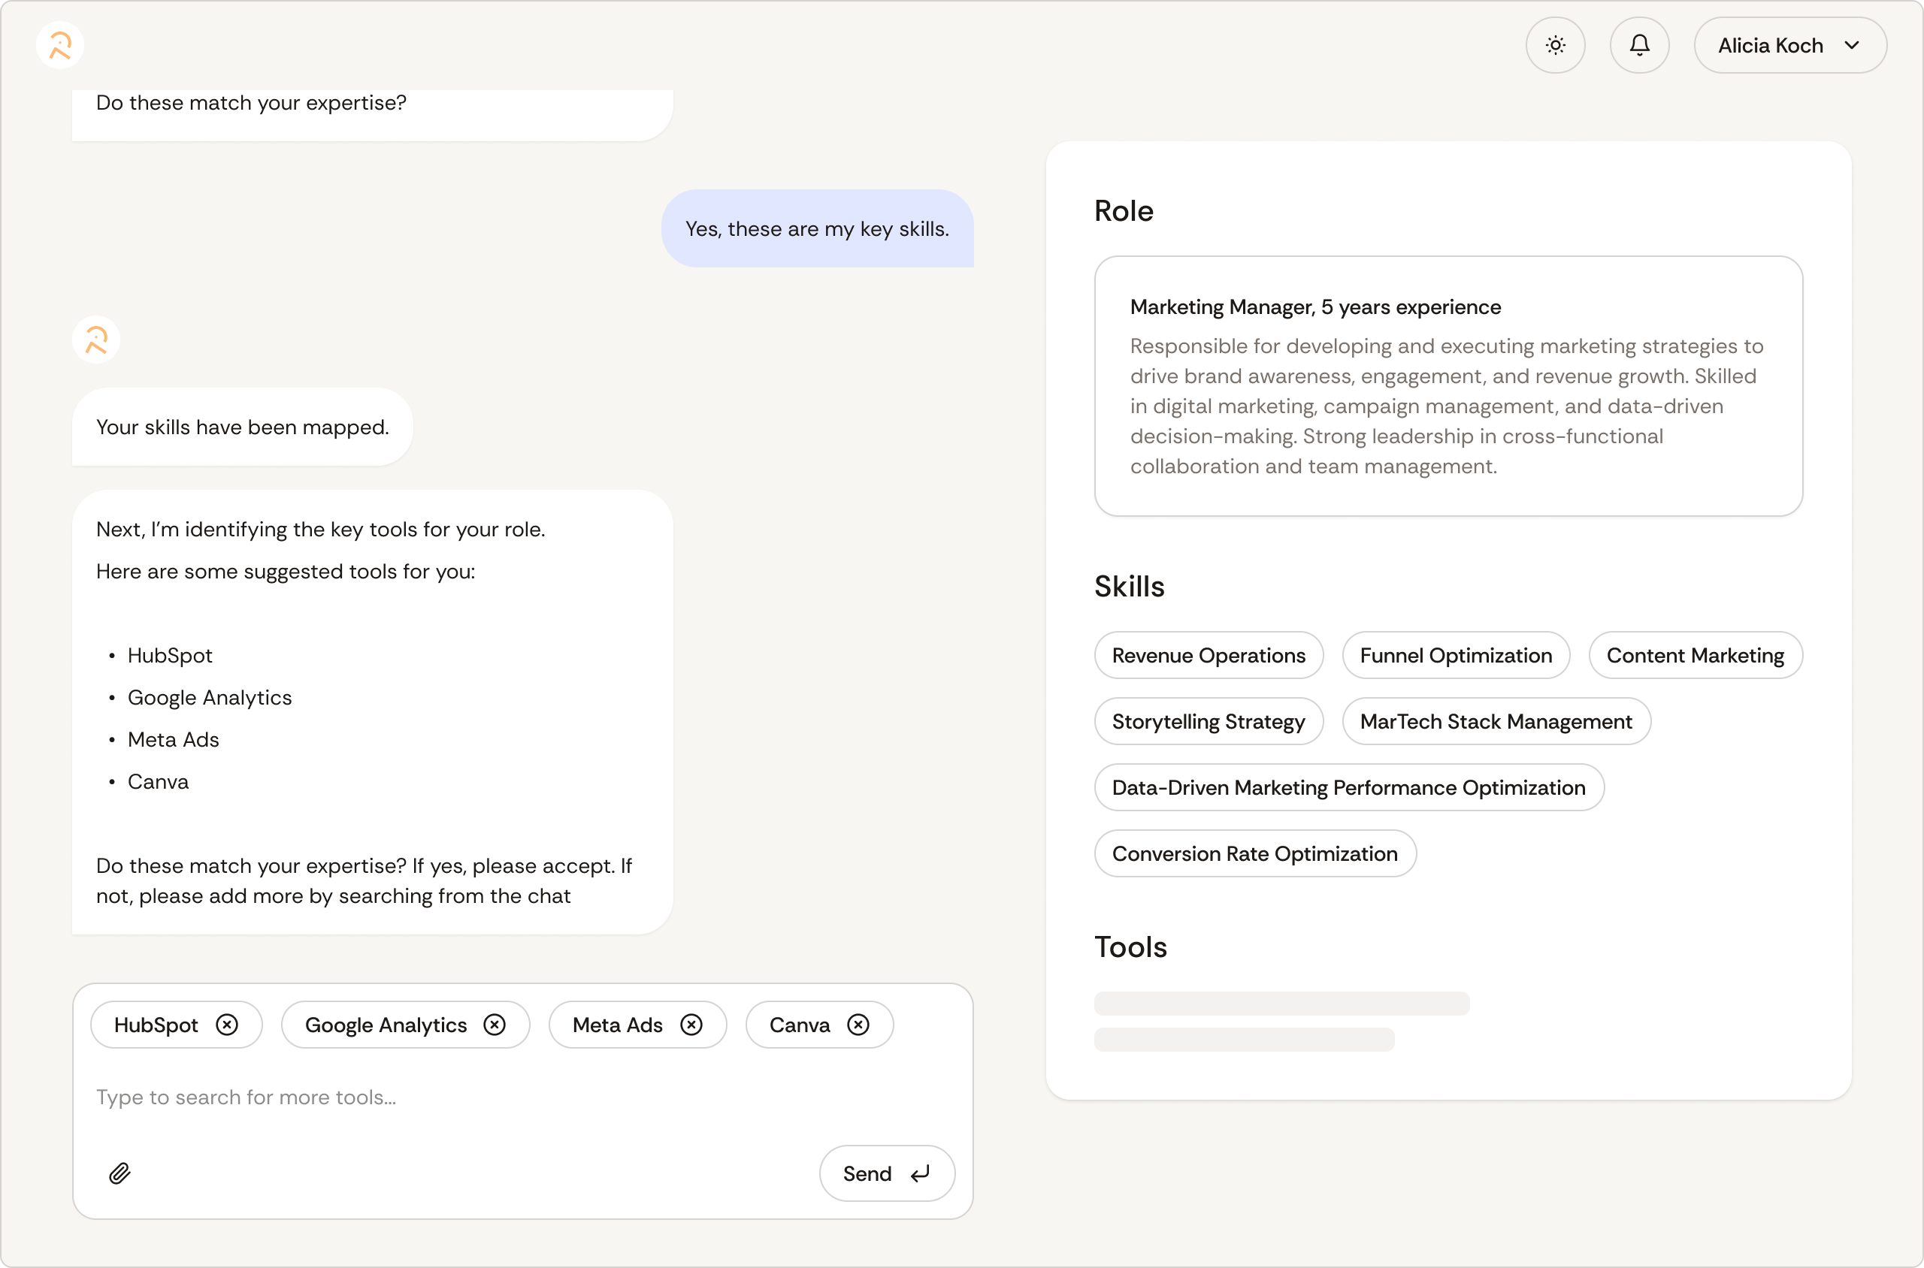Click the app logo in top-left corner
The image size is (1924, 1268).
point(60,45)
